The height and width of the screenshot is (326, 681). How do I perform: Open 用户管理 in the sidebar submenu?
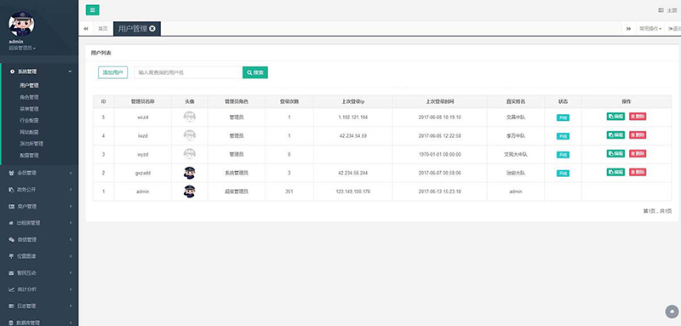[x=29, y=85]
